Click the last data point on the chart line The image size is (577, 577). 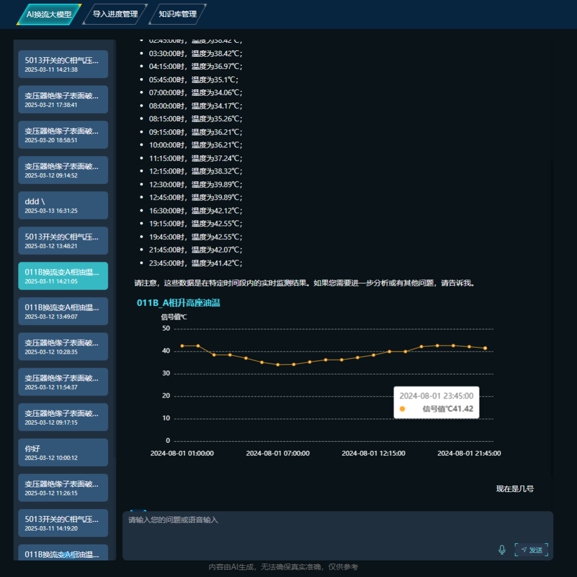(x=485, y=348)
